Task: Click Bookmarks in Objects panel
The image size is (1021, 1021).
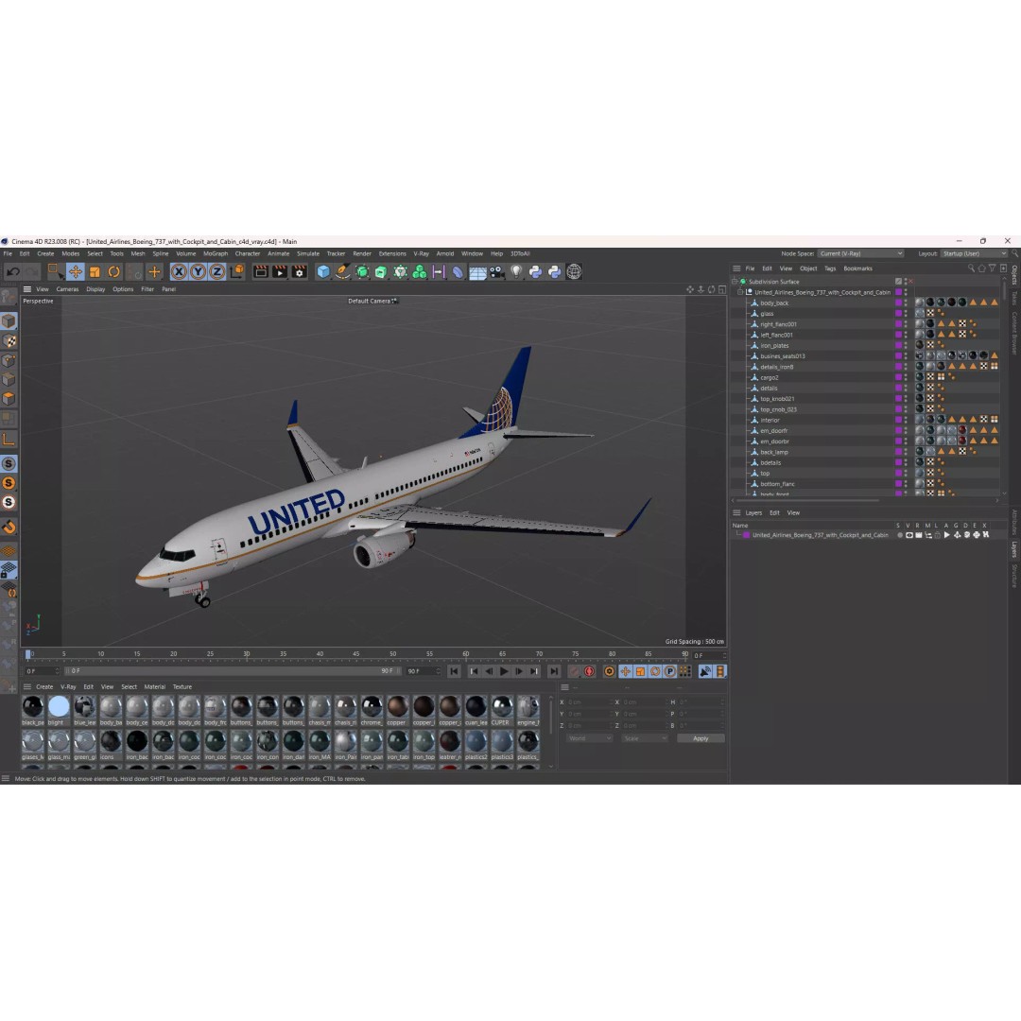Action: (x=857, y=268)
